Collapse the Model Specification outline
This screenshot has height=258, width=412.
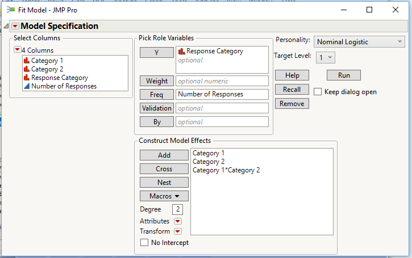pyautogui.click(x=6, y=26)
